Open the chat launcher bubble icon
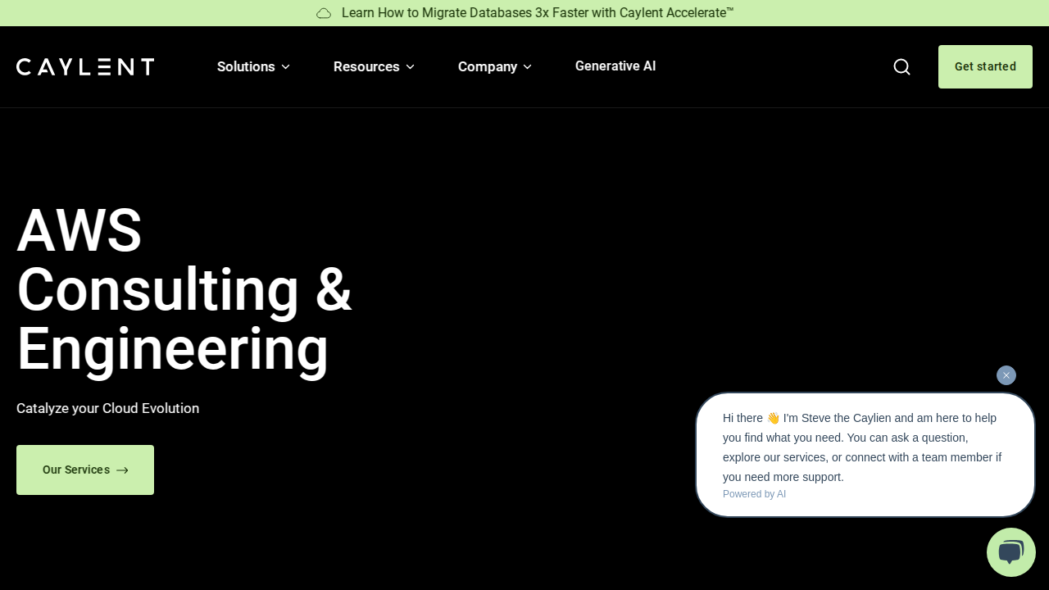 [1011, 552]
